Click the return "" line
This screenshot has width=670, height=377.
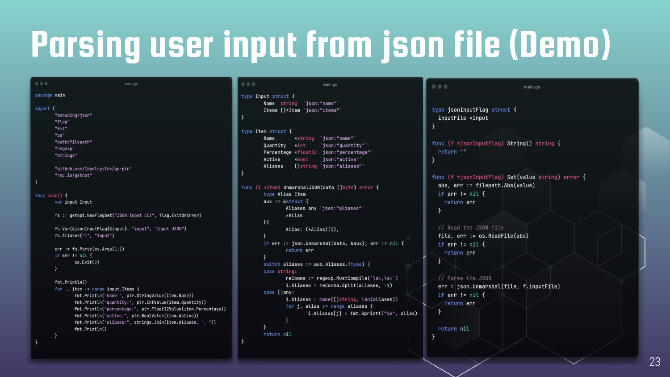click(452, 152)
